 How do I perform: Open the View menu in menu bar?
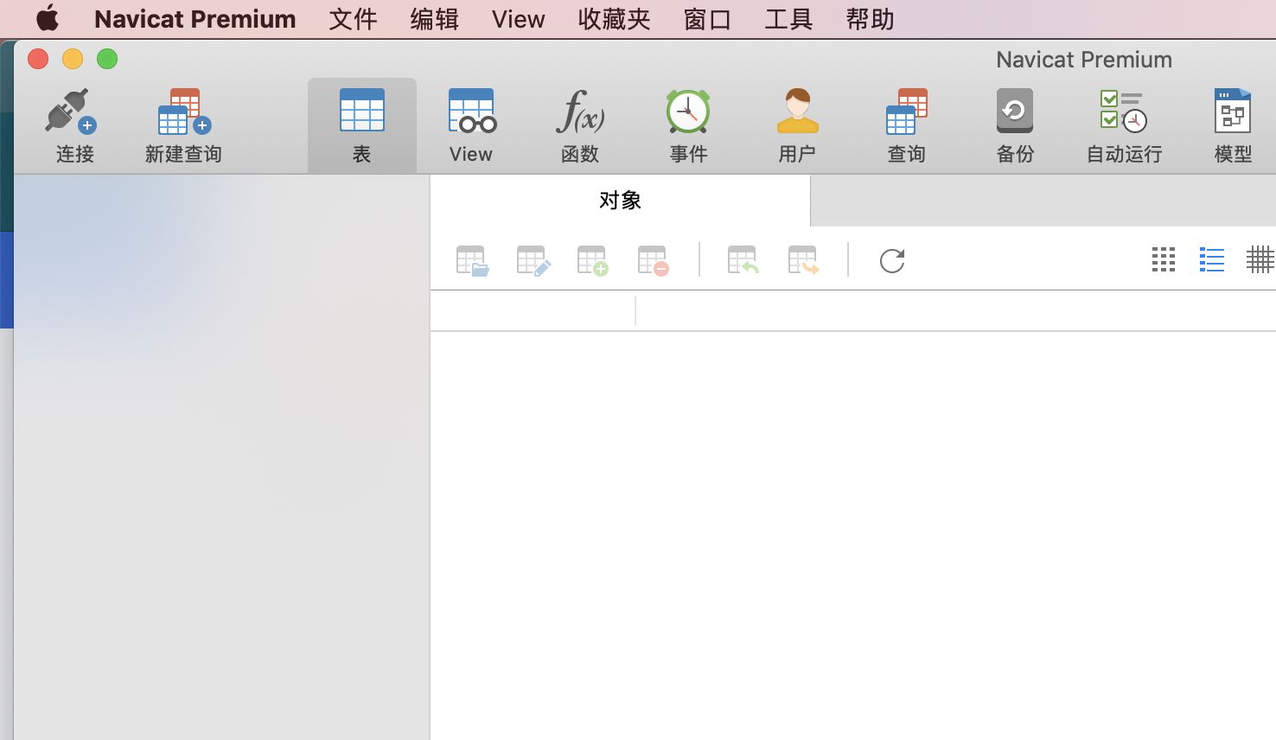pos(519,19)
